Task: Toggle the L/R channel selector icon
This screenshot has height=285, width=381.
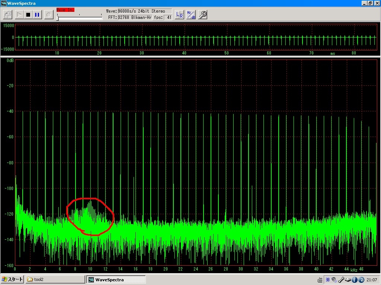Action: click(179, 15)
